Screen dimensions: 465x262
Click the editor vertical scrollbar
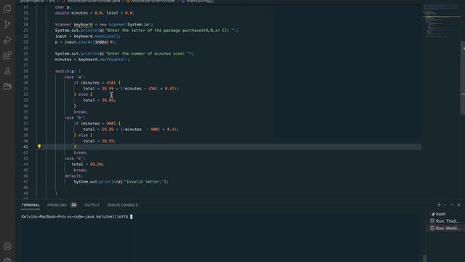[463, 77]
